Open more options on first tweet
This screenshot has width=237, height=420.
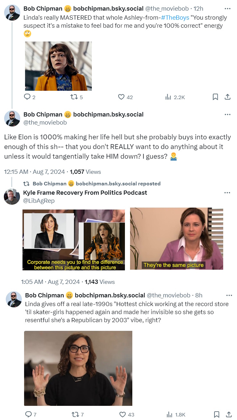227,8
